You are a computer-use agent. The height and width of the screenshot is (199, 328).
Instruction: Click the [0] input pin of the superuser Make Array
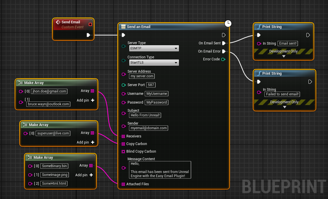pos(26,133)
